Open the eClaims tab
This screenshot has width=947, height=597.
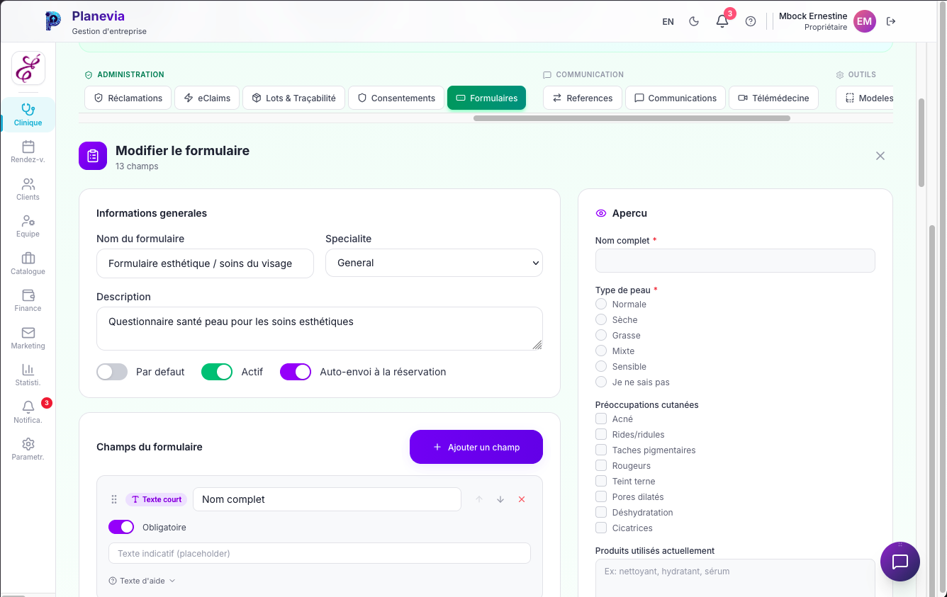[x=207, y=98]
